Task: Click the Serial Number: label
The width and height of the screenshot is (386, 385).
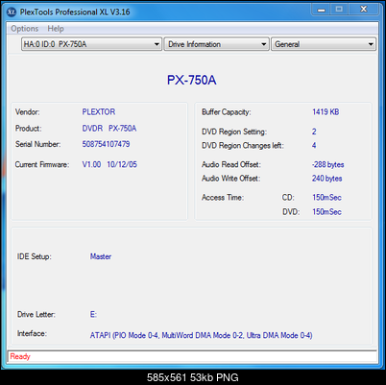Action: click(x=37, y=144)
